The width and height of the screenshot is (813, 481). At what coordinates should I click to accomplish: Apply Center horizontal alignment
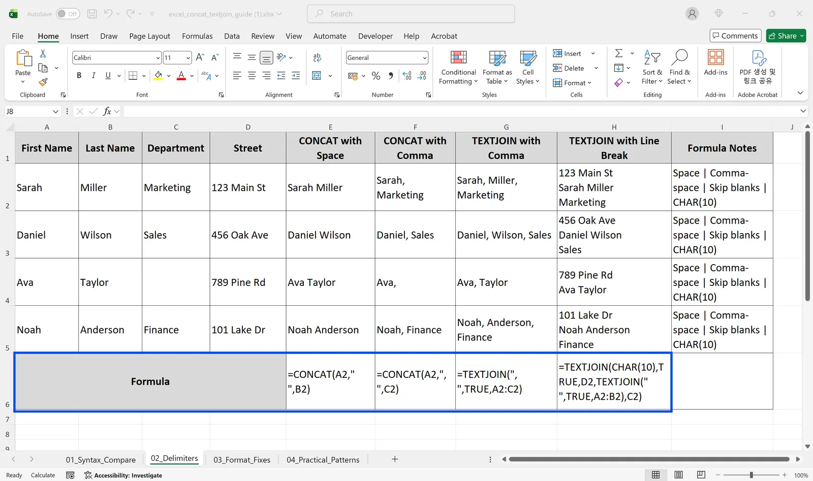coord(252,76)
